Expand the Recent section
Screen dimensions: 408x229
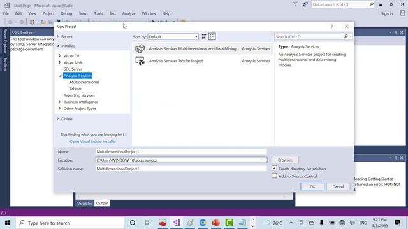coord(58,36)
